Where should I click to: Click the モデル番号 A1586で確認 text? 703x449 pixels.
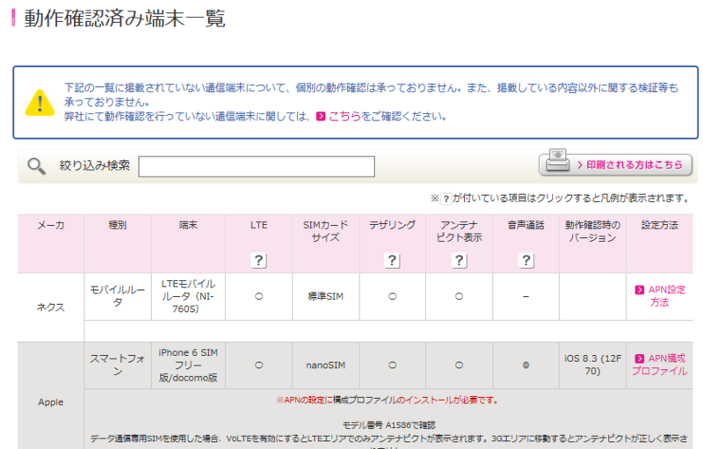(388, 424)
